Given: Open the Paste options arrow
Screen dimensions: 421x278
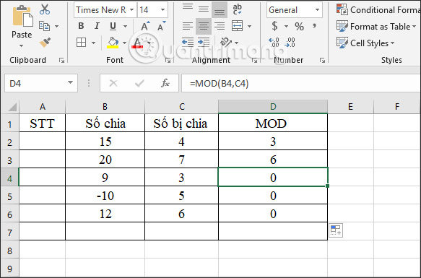Looking at the screenshot, I should (x=22, y=45).
